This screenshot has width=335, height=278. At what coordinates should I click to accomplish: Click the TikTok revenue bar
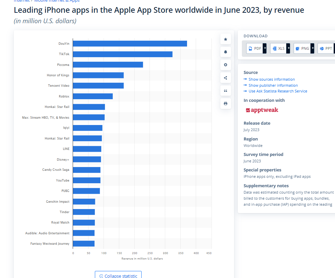123,54
